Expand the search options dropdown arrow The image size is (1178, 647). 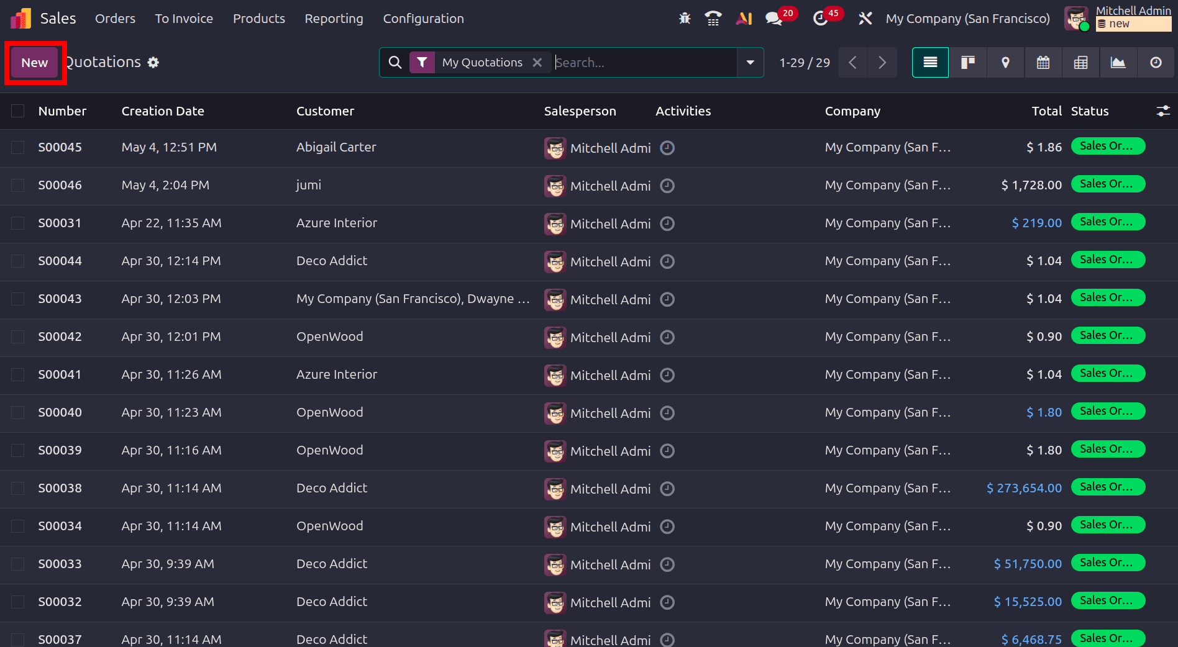[x=751, y=62]
